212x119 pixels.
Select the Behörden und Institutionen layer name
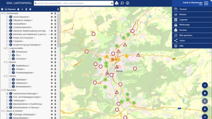click(x=30, y=34)
